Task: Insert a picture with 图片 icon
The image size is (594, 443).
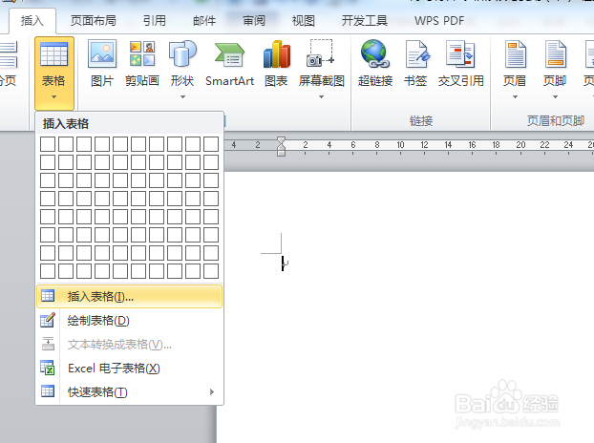Action: (102, 54)
